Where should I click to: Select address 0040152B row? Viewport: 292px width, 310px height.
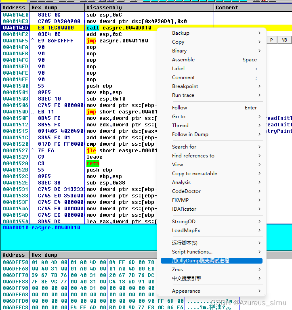coord(16,170)
